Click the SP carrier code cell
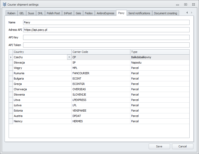The height and width of the screenshot is (154, 199). point(101,63)
